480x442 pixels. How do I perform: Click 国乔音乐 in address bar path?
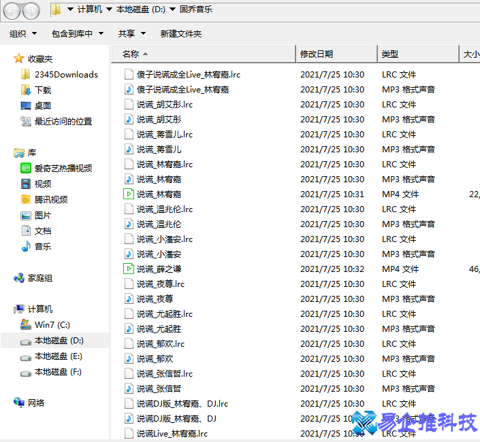coord(196,10)
